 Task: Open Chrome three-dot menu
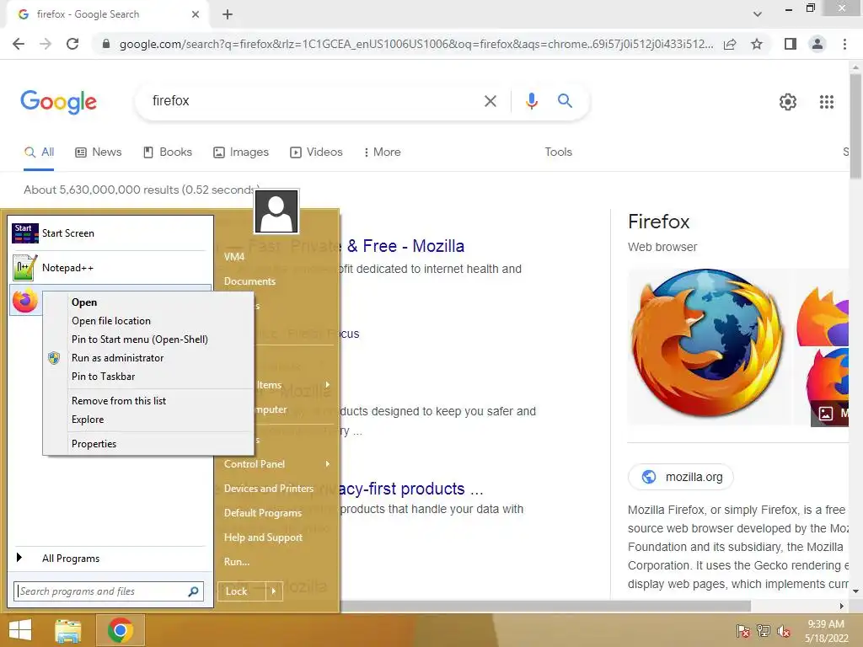pyautogui.click(x=844, y=44)
